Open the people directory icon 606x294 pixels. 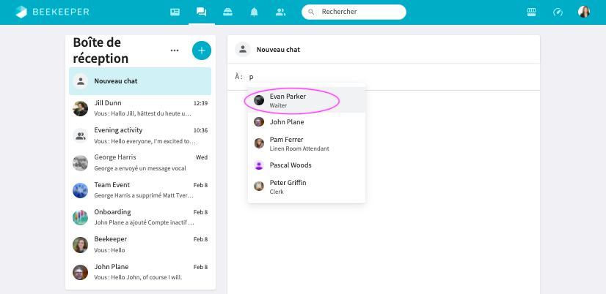[x=280, y=12]
